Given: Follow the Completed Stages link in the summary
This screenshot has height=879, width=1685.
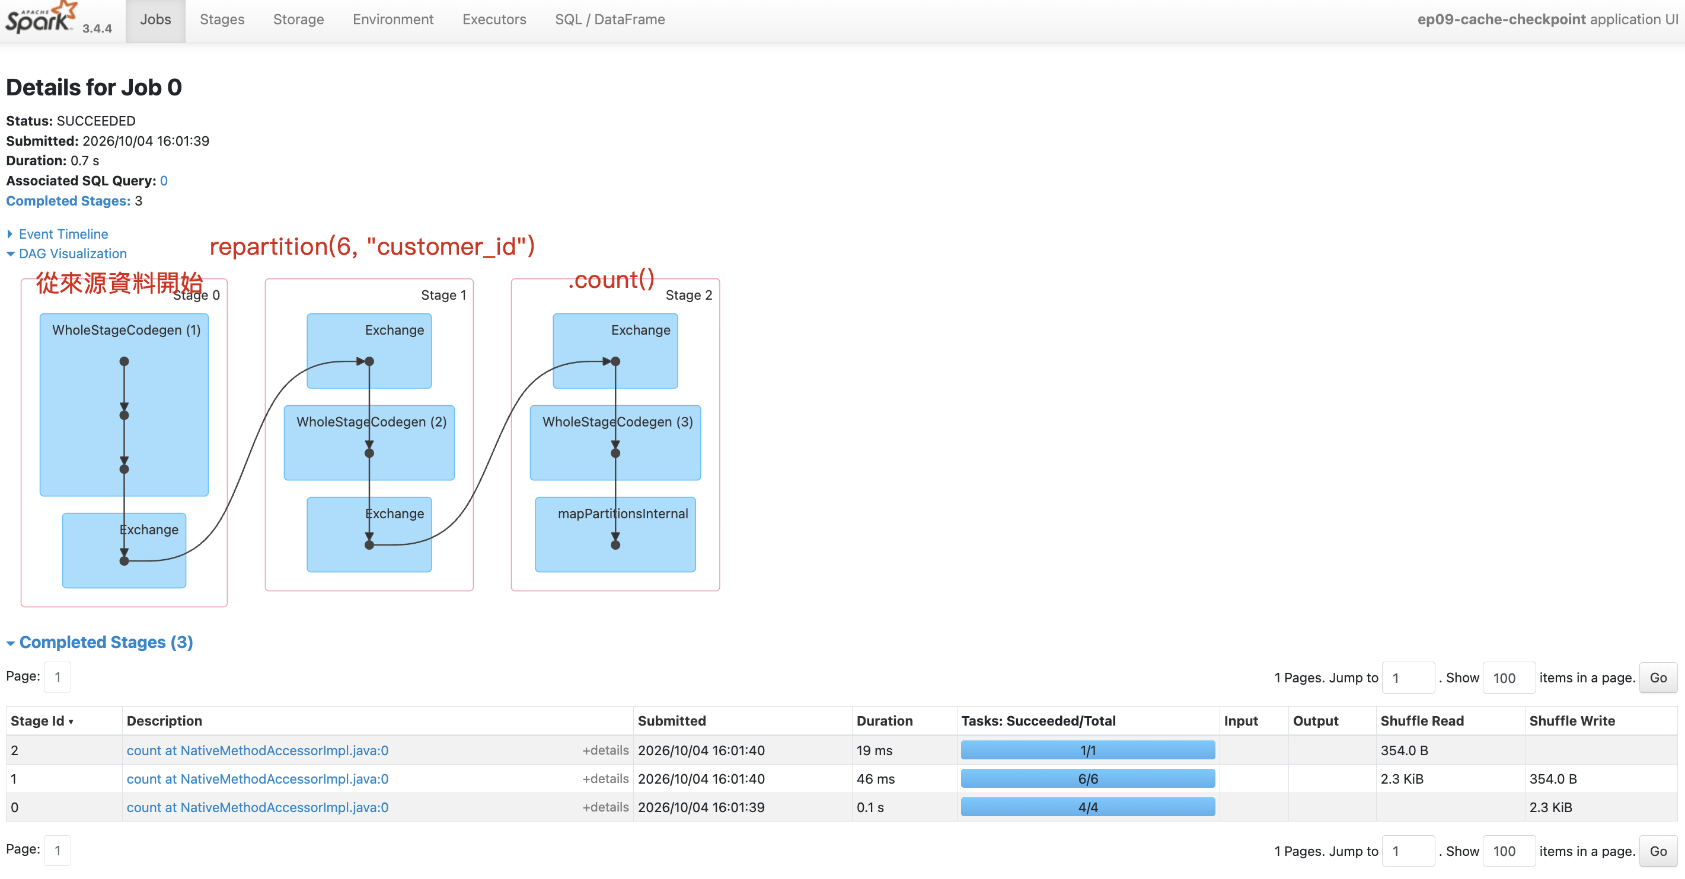Looking at the screenshot, I should pyautogui.click(x=68, y=201).
